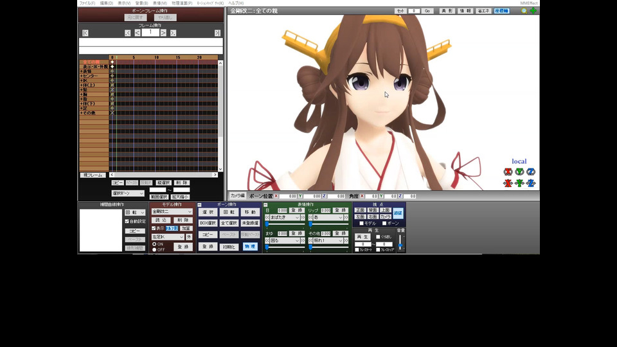Viewport: 617px width, 347px height.
Task: Click next brow morph >> arrow beside 困る
Action: pyautogui.click(x=303, y=240)
